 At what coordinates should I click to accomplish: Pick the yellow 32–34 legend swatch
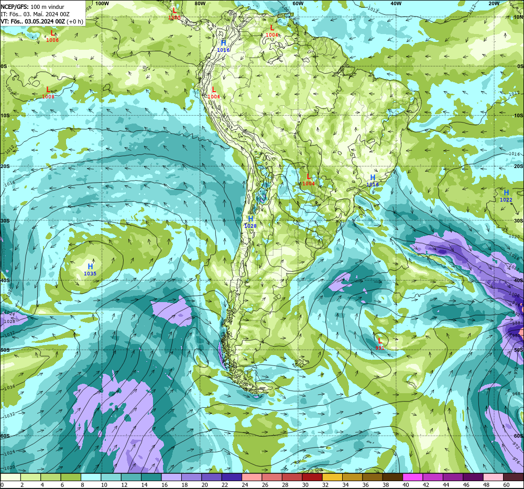(x=332, y=477)
